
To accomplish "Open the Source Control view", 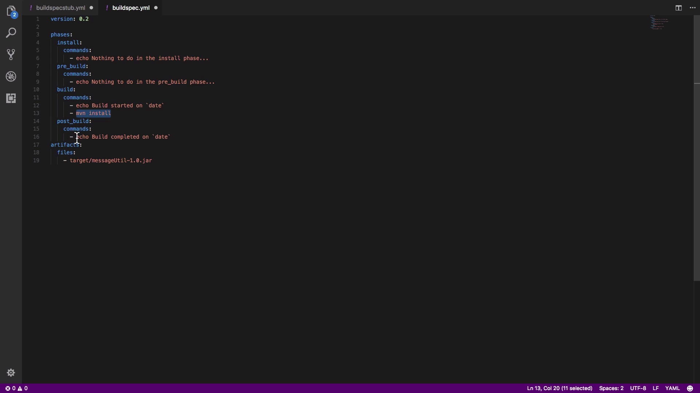I will [11, 55].
